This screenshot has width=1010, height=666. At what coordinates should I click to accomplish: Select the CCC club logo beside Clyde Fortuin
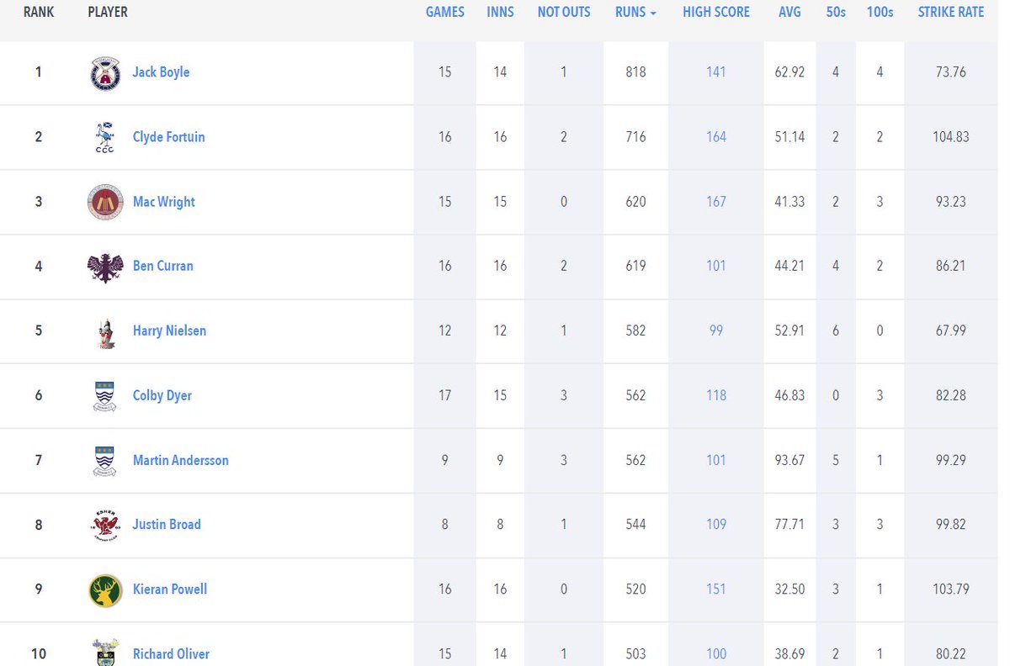point(104,137)
